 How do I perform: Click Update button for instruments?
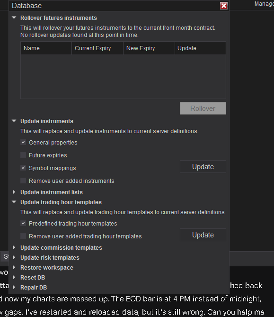pos(203,167)
